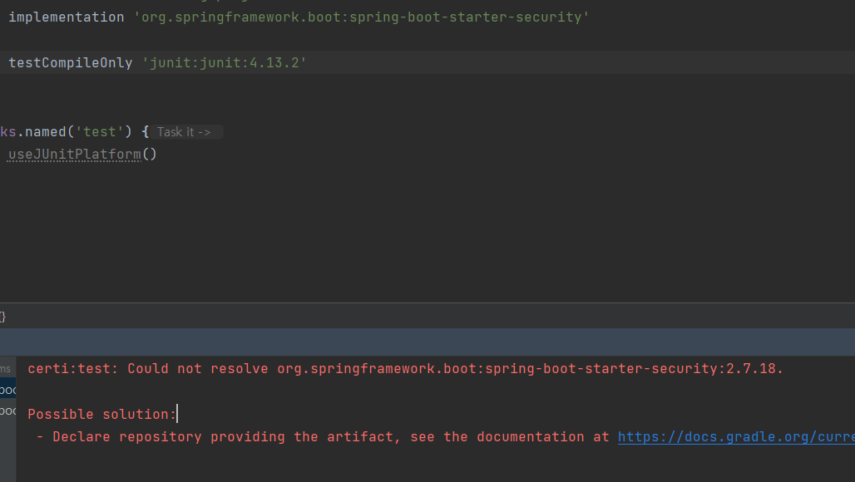Select the highlighted item in the build tree
855x482 pixels.
7,389
